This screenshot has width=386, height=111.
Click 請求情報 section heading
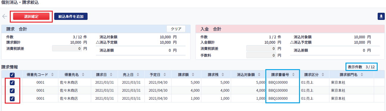[10, 67]
